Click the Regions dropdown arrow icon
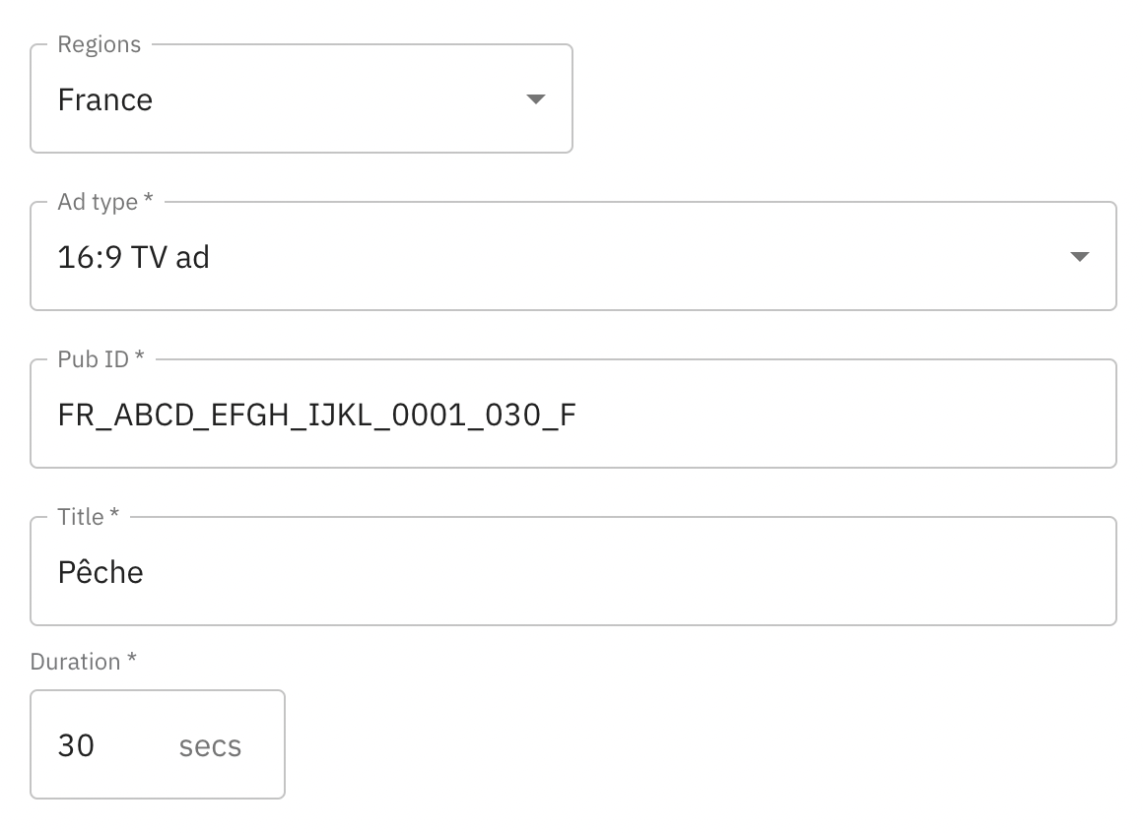 pos(535,99)
